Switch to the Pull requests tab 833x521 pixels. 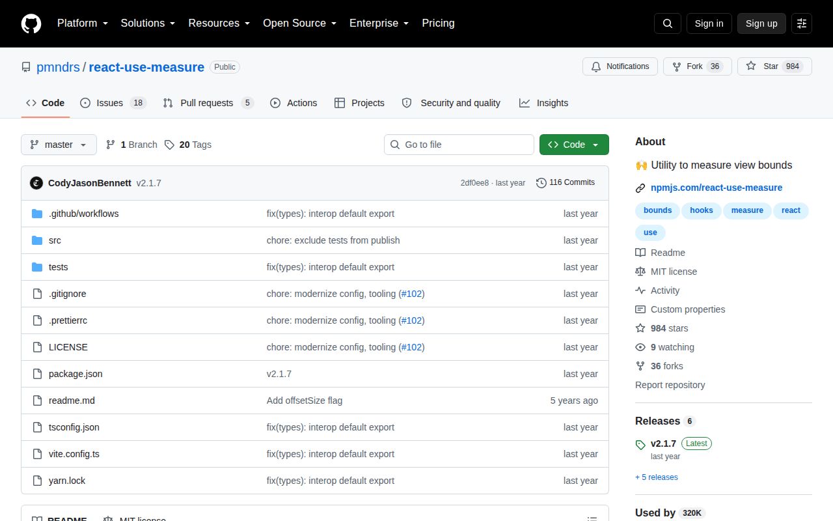[x=208, y=103]
